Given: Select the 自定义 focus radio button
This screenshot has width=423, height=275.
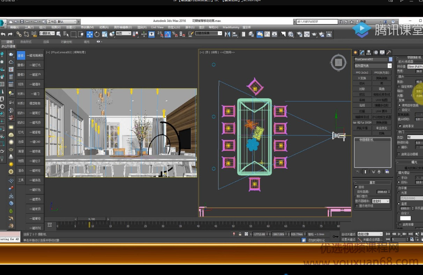Looking at the screenshot, I should tap(399, 110).
